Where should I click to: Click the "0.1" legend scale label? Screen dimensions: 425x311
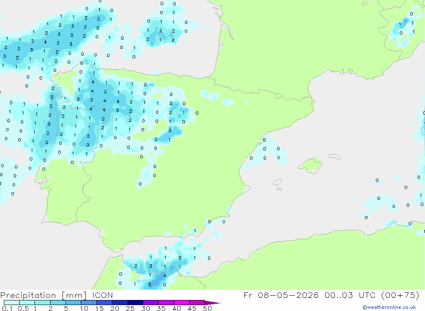tap(7, 308)
